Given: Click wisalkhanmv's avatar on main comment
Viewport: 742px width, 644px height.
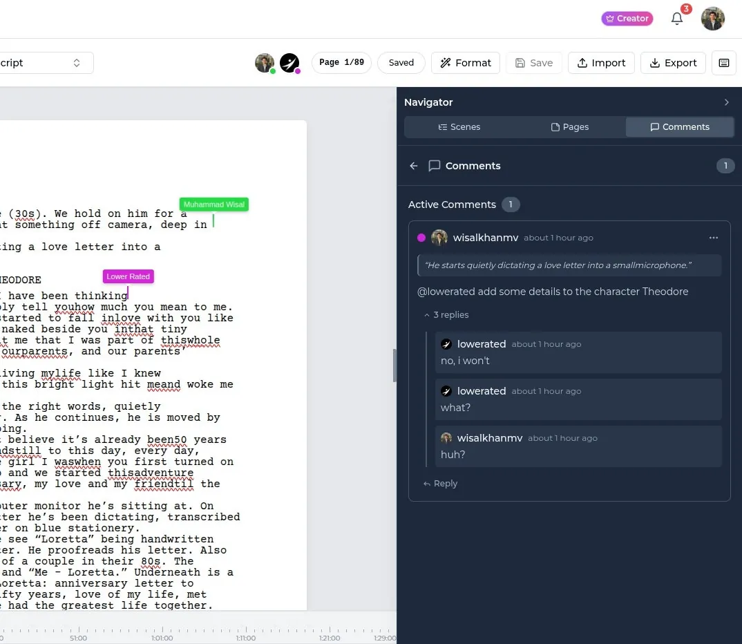Looking at the screenshot, I should [x=439, y=238].
